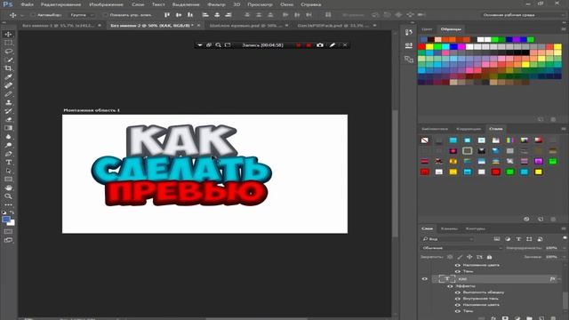Viewport: 569px width, 320px height.
Task: Click the СДЕЛАТЬ text on the canvas
Action: pos(181,170)
